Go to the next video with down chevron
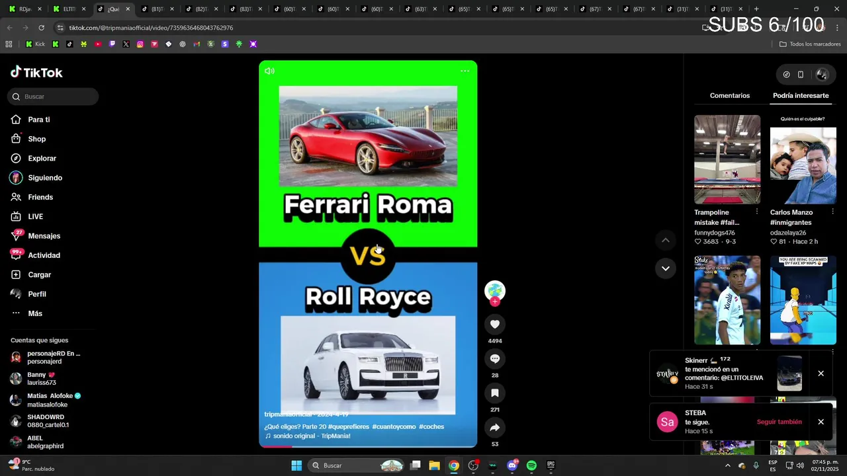 pos(666,268)
